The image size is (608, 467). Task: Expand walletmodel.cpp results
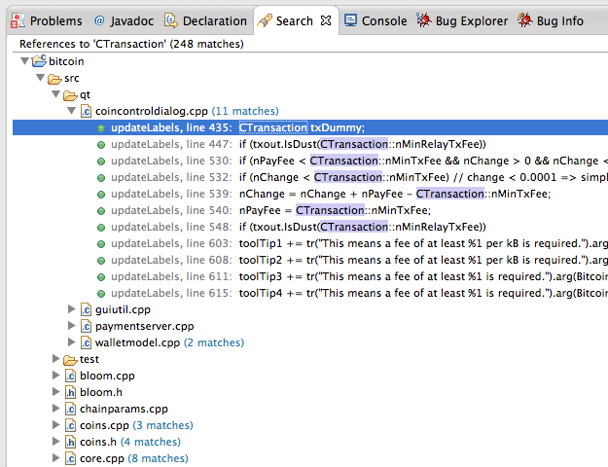[x=71, y=342]
